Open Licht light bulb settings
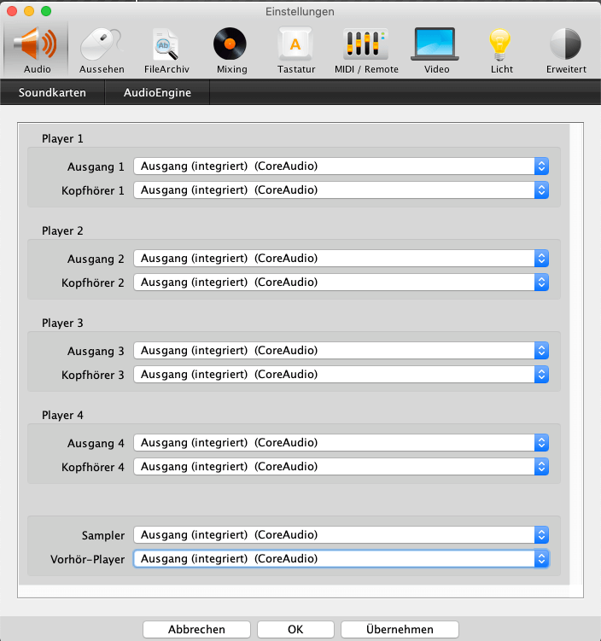 [x=501, y=44]
